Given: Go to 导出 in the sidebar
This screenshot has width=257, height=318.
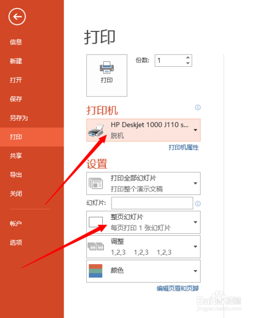Looking at the screenshot, I should 16,175.
